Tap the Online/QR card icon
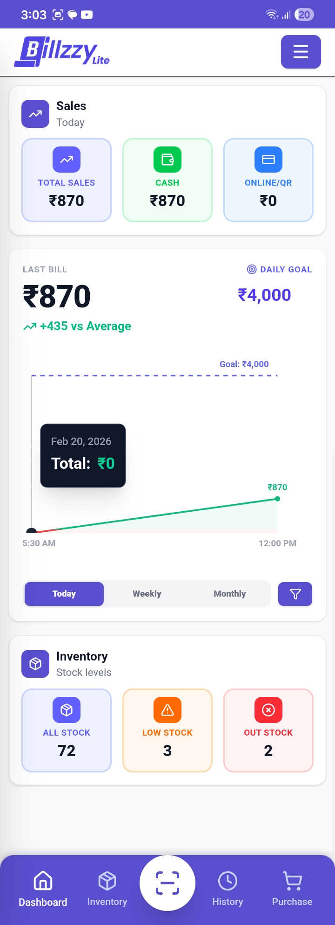This screenshot has height=925, width=335. pos(268,160)
